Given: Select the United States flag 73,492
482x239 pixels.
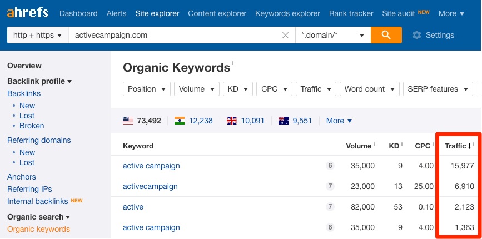Looking at the screenshot, I should (142, 121).
